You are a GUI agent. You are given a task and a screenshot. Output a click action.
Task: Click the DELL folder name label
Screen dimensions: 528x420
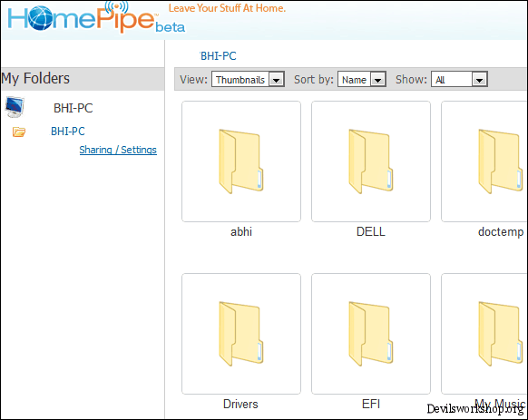[x=371, y=231]
